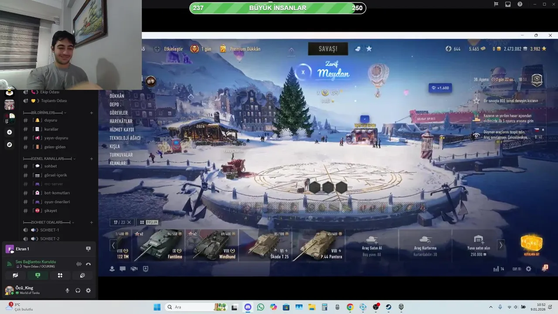Clear the 17/23 tank filter
This screenshot has height=314, width=558.
coord(129,222)
